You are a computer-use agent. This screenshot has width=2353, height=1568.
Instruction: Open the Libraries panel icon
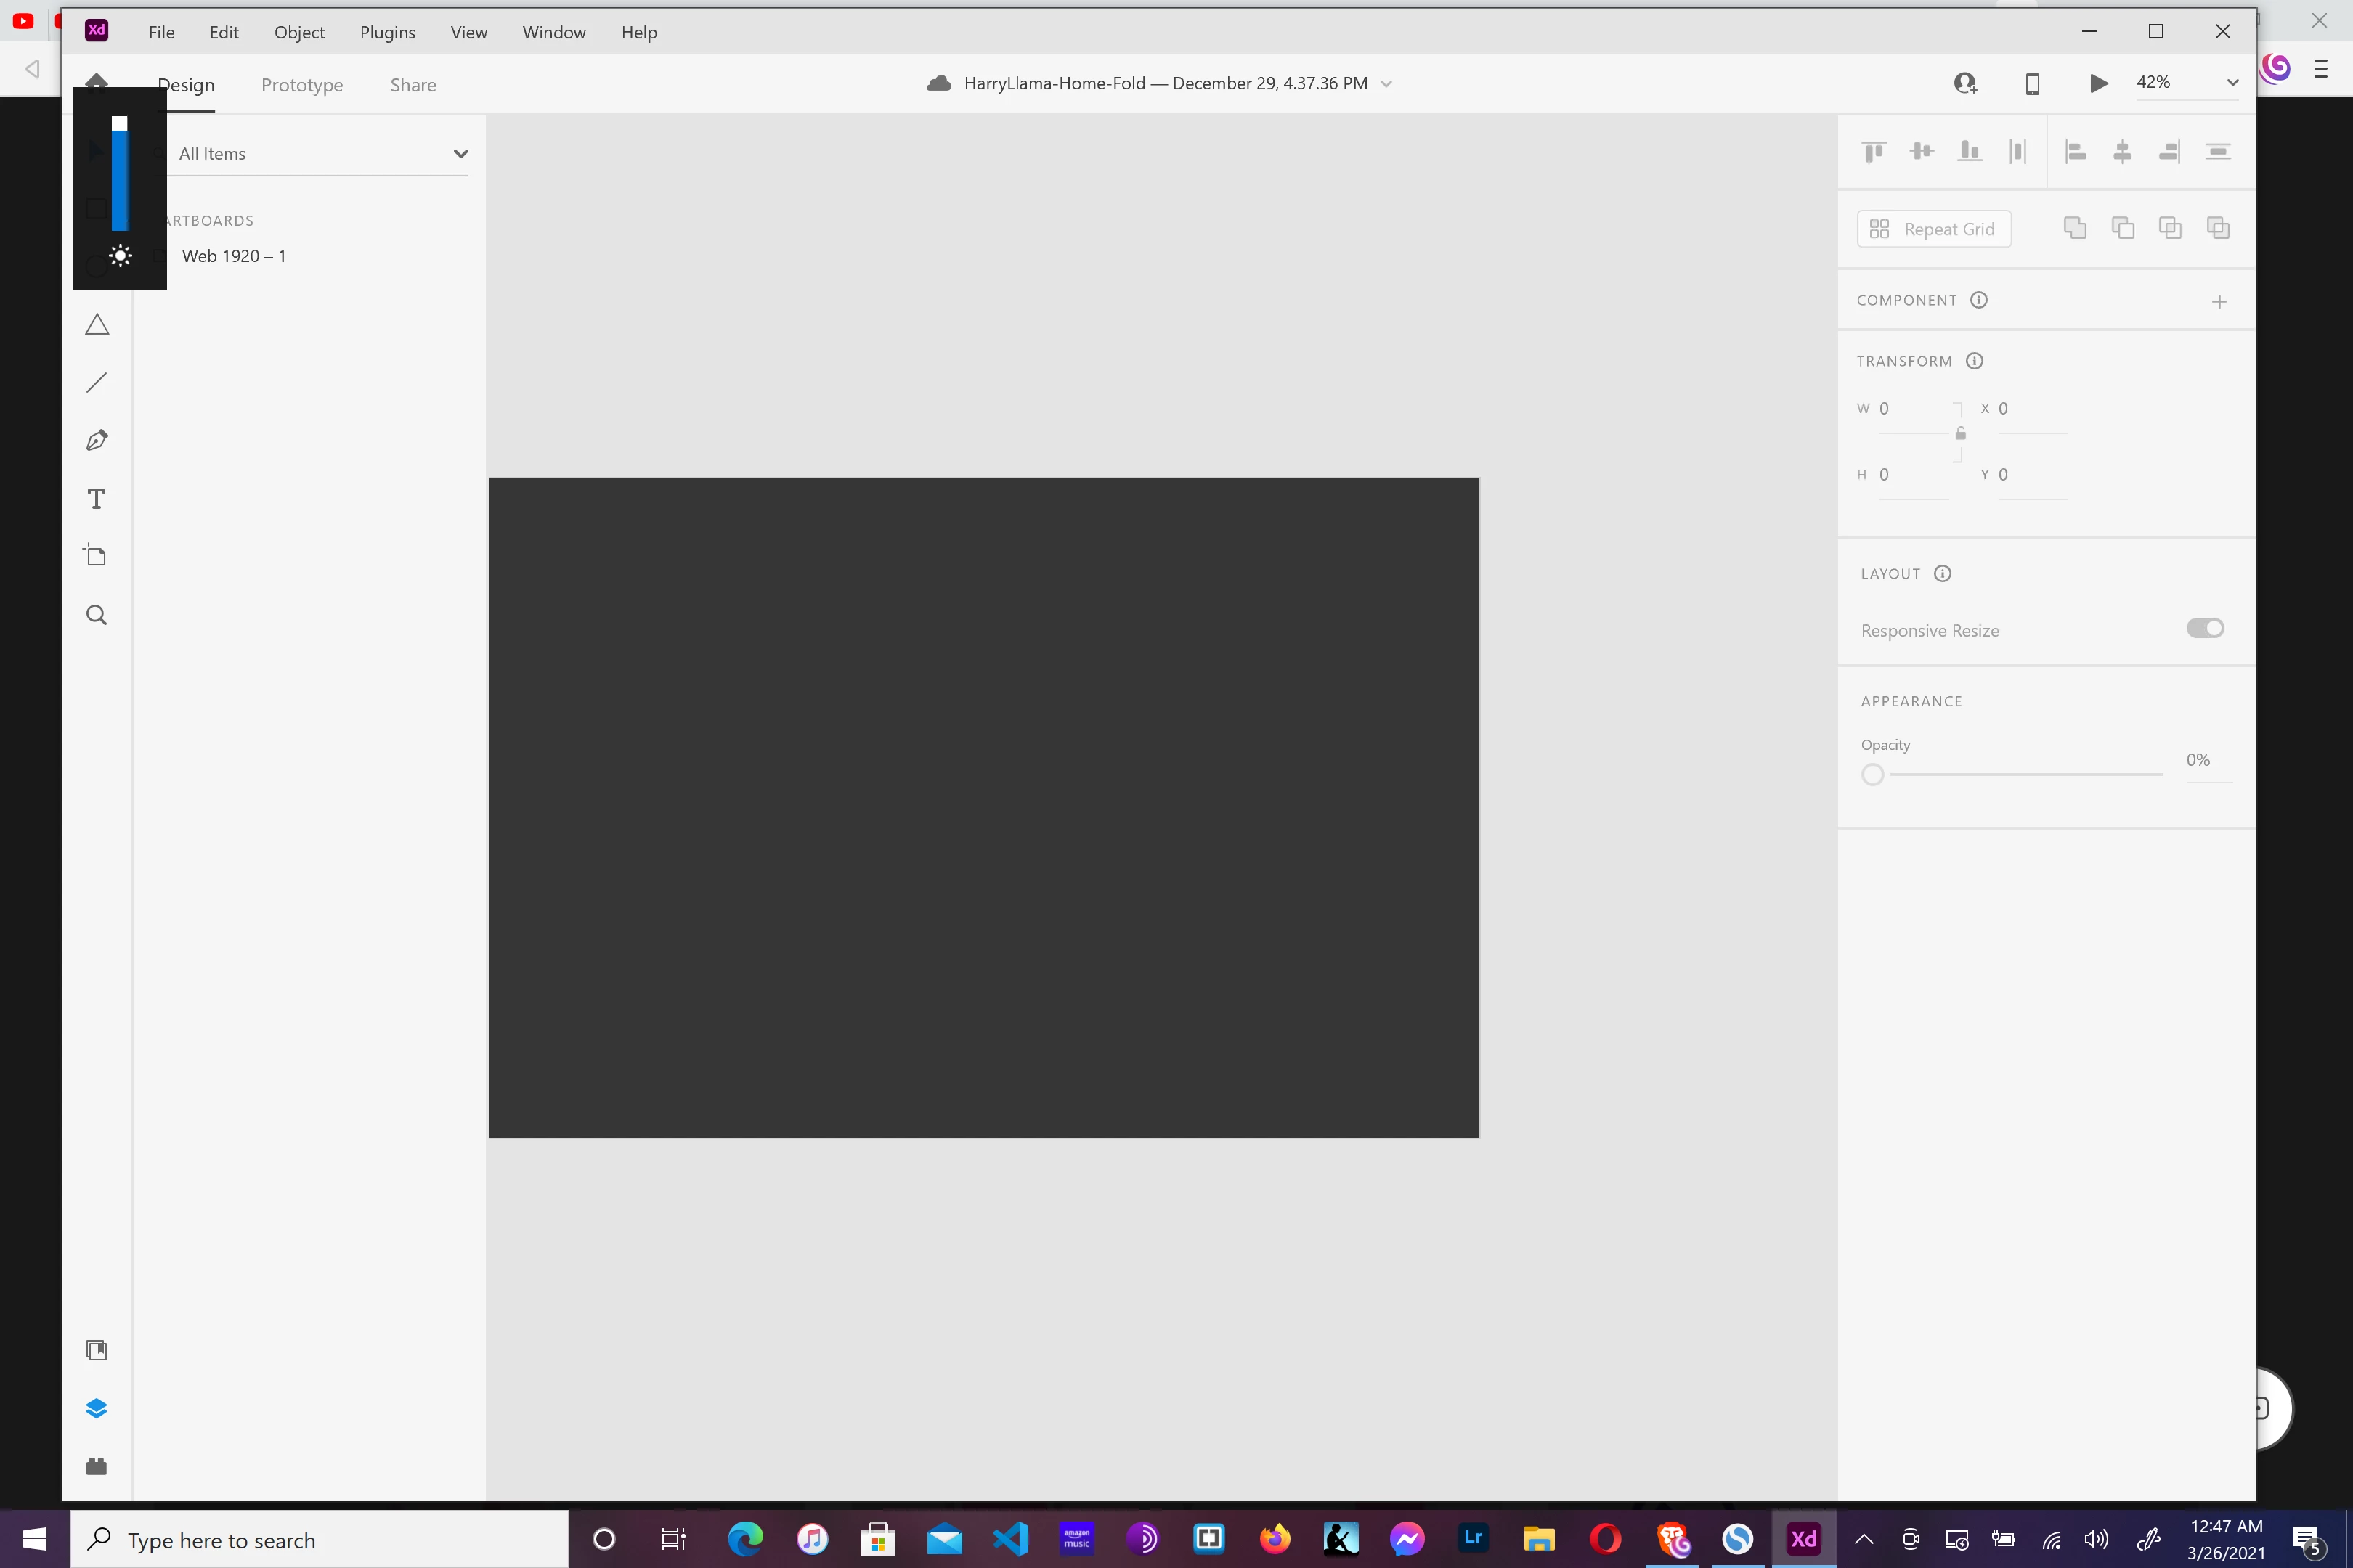[97, 1350]
